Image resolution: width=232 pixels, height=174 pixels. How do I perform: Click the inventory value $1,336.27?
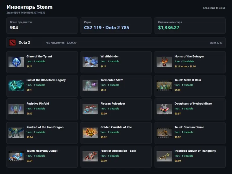click(168, 28)
